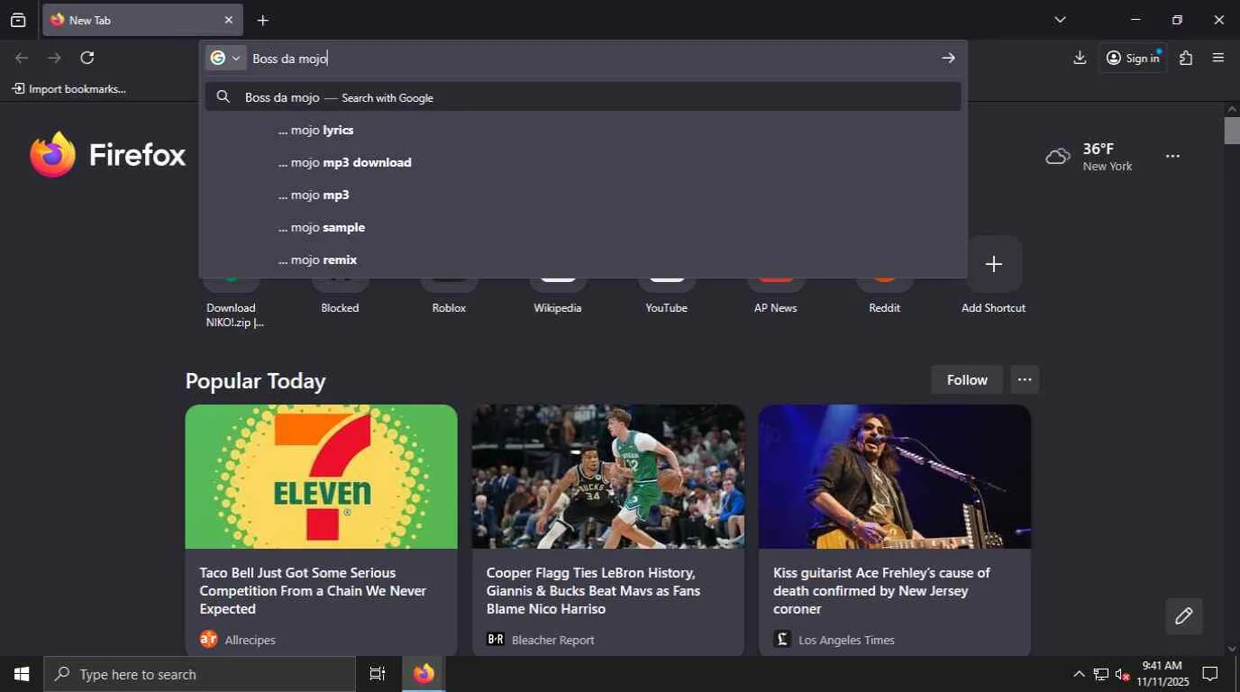The image size is (1240, 692).
Task: Pick the "mojo sample" suggestion
Action: [x=583, y=227]
